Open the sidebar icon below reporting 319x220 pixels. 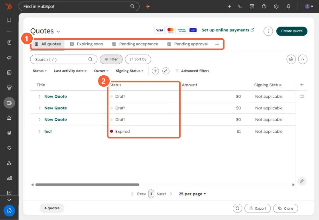click(9, 193)
